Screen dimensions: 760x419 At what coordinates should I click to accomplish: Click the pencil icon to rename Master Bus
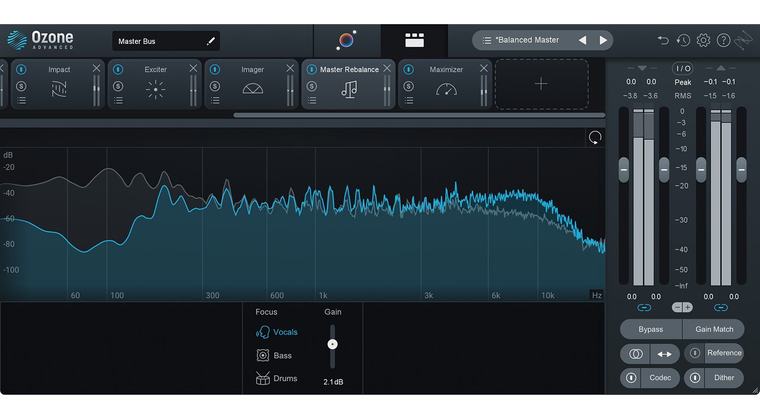pyautogui.click(x=211, y=41)
